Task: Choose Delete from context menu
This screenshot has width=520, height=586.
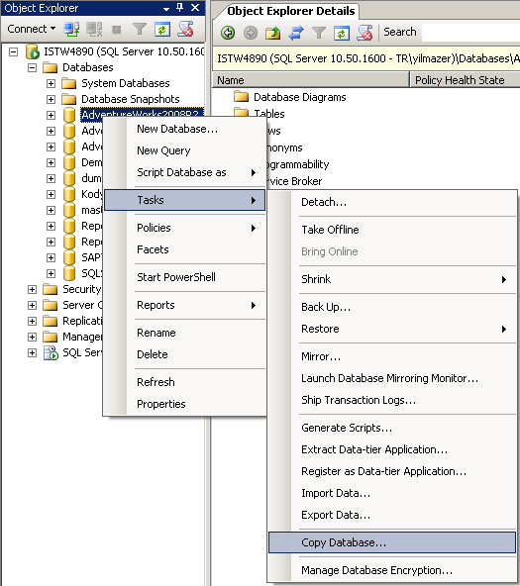Action: pyautogui.click(x=184, y=354)
